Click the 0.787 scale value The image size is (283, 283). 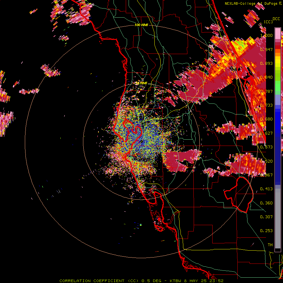[x=266, y=91]
